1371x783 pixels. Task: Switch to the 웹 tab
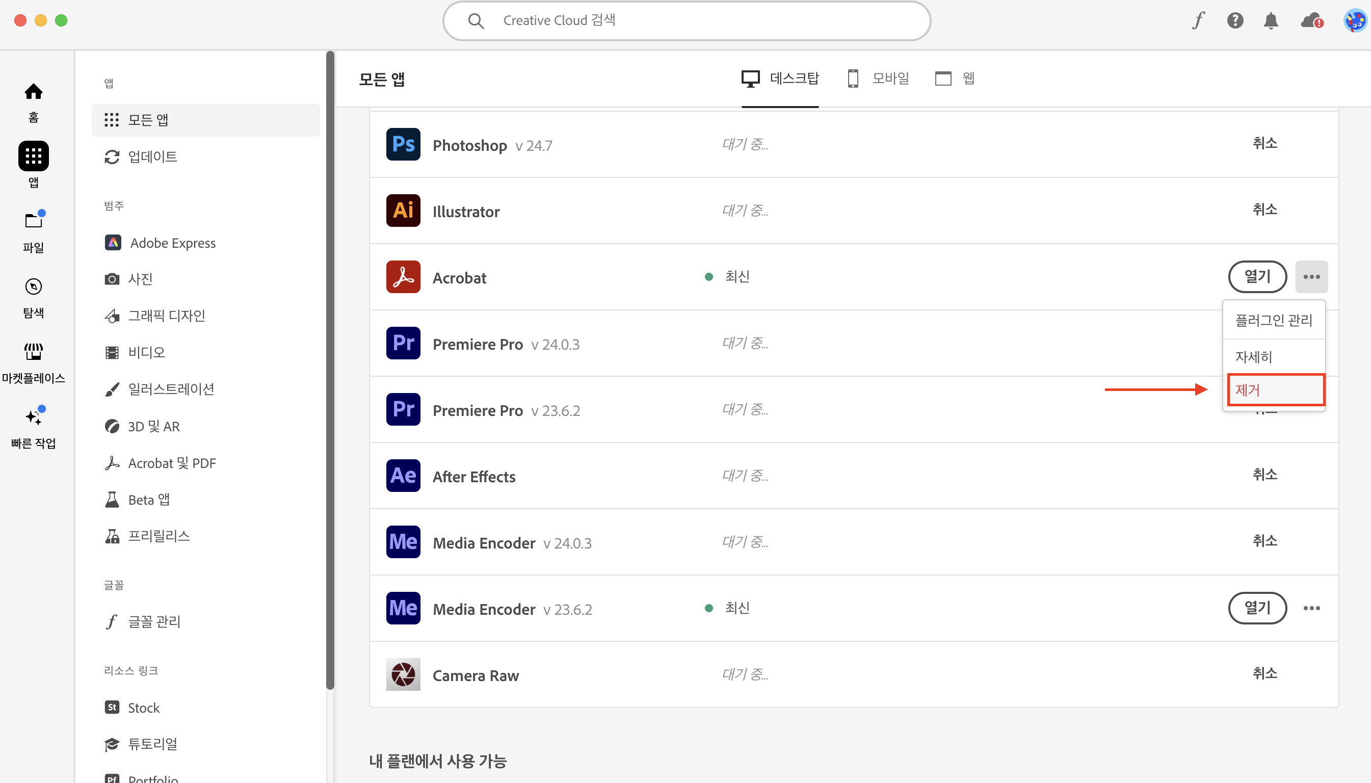[955, 79]
